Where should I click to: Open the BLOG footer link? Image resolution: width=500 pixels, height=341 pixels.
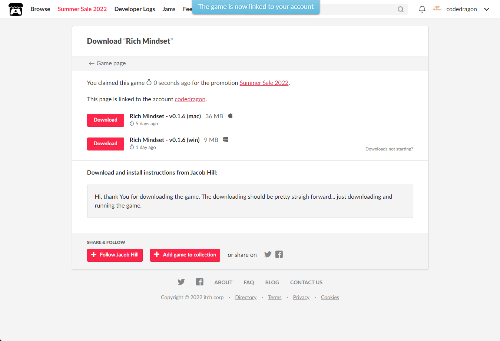pos(272,282)
